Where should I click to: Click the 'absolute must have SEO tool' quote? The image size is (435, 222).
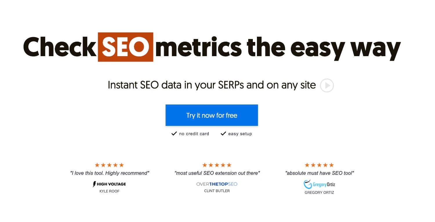click(x=320, y=173)
